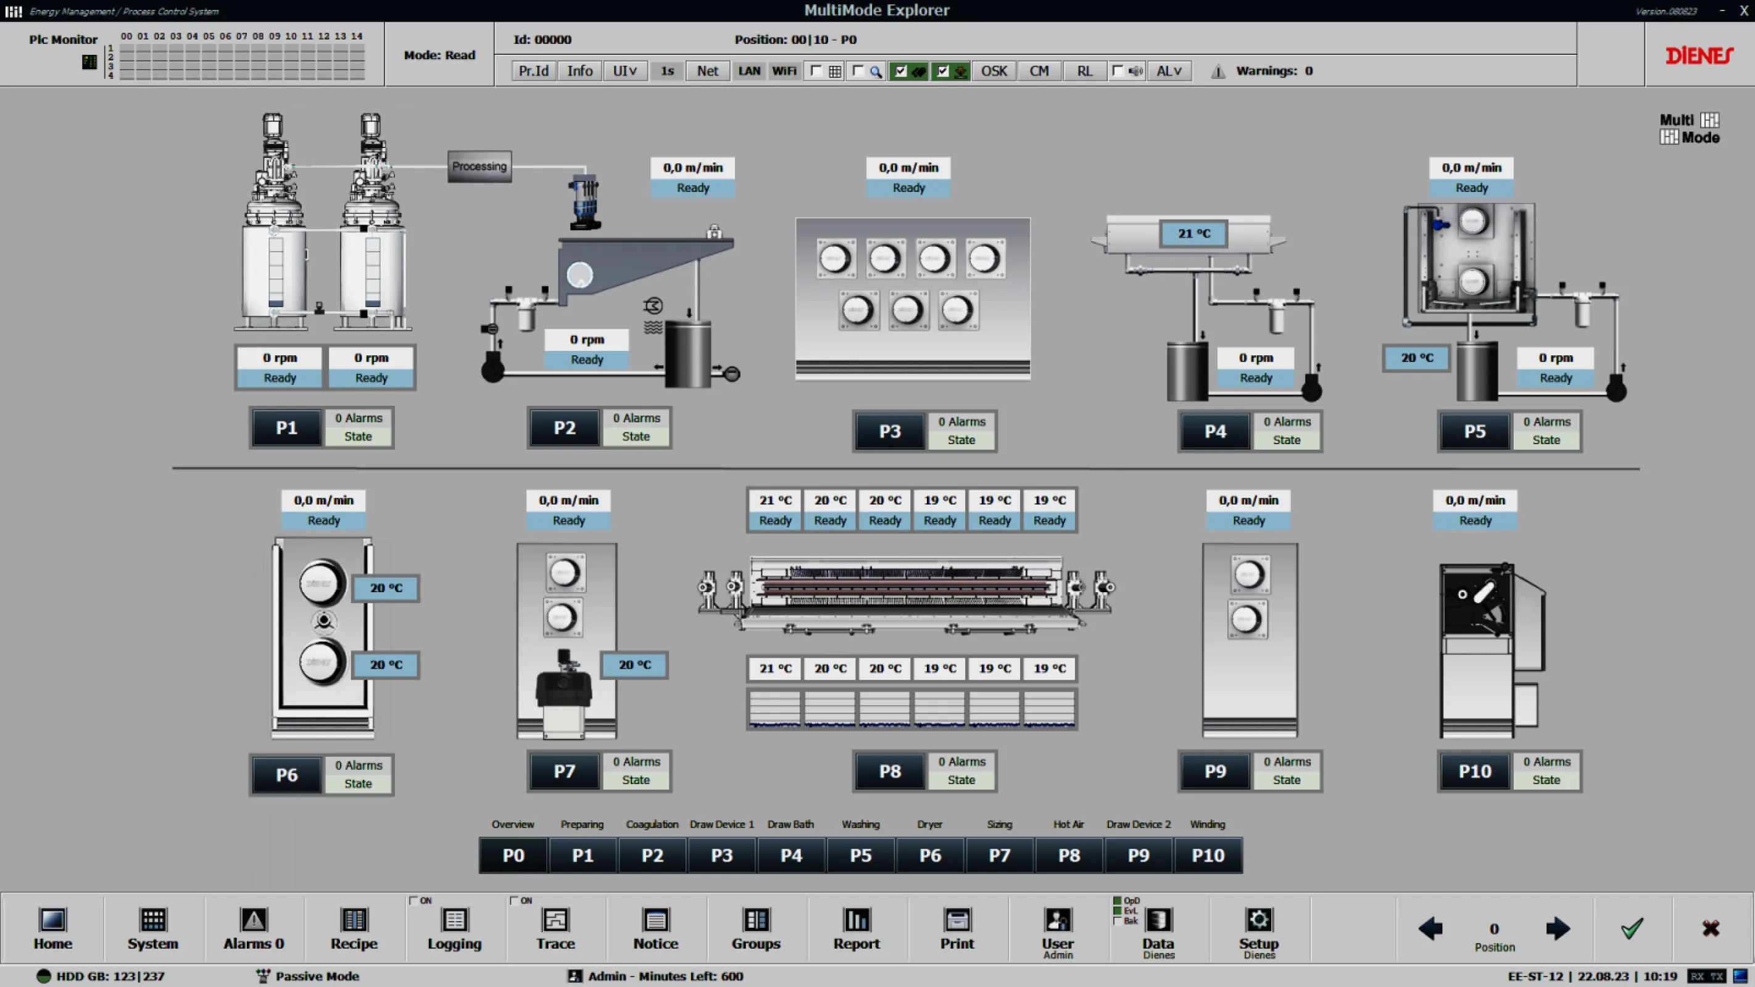Switch to the P0 Overview tab
This screenshot has width=1755, height=987.
(x=513, y=856)
